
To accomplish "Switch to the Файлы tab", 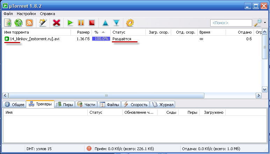I will (x=109, y=105).
